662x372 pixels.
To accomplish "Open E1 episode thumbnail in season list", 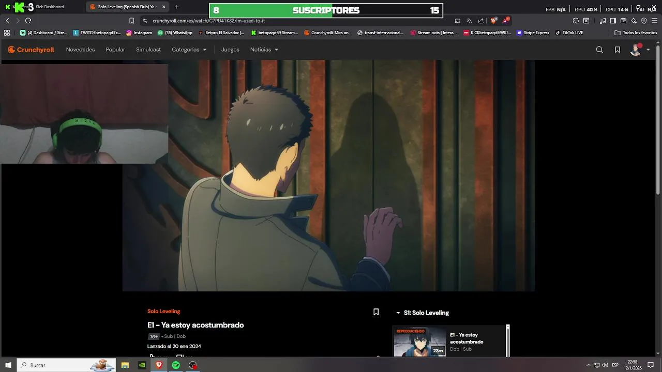I will tap(420, 342).
